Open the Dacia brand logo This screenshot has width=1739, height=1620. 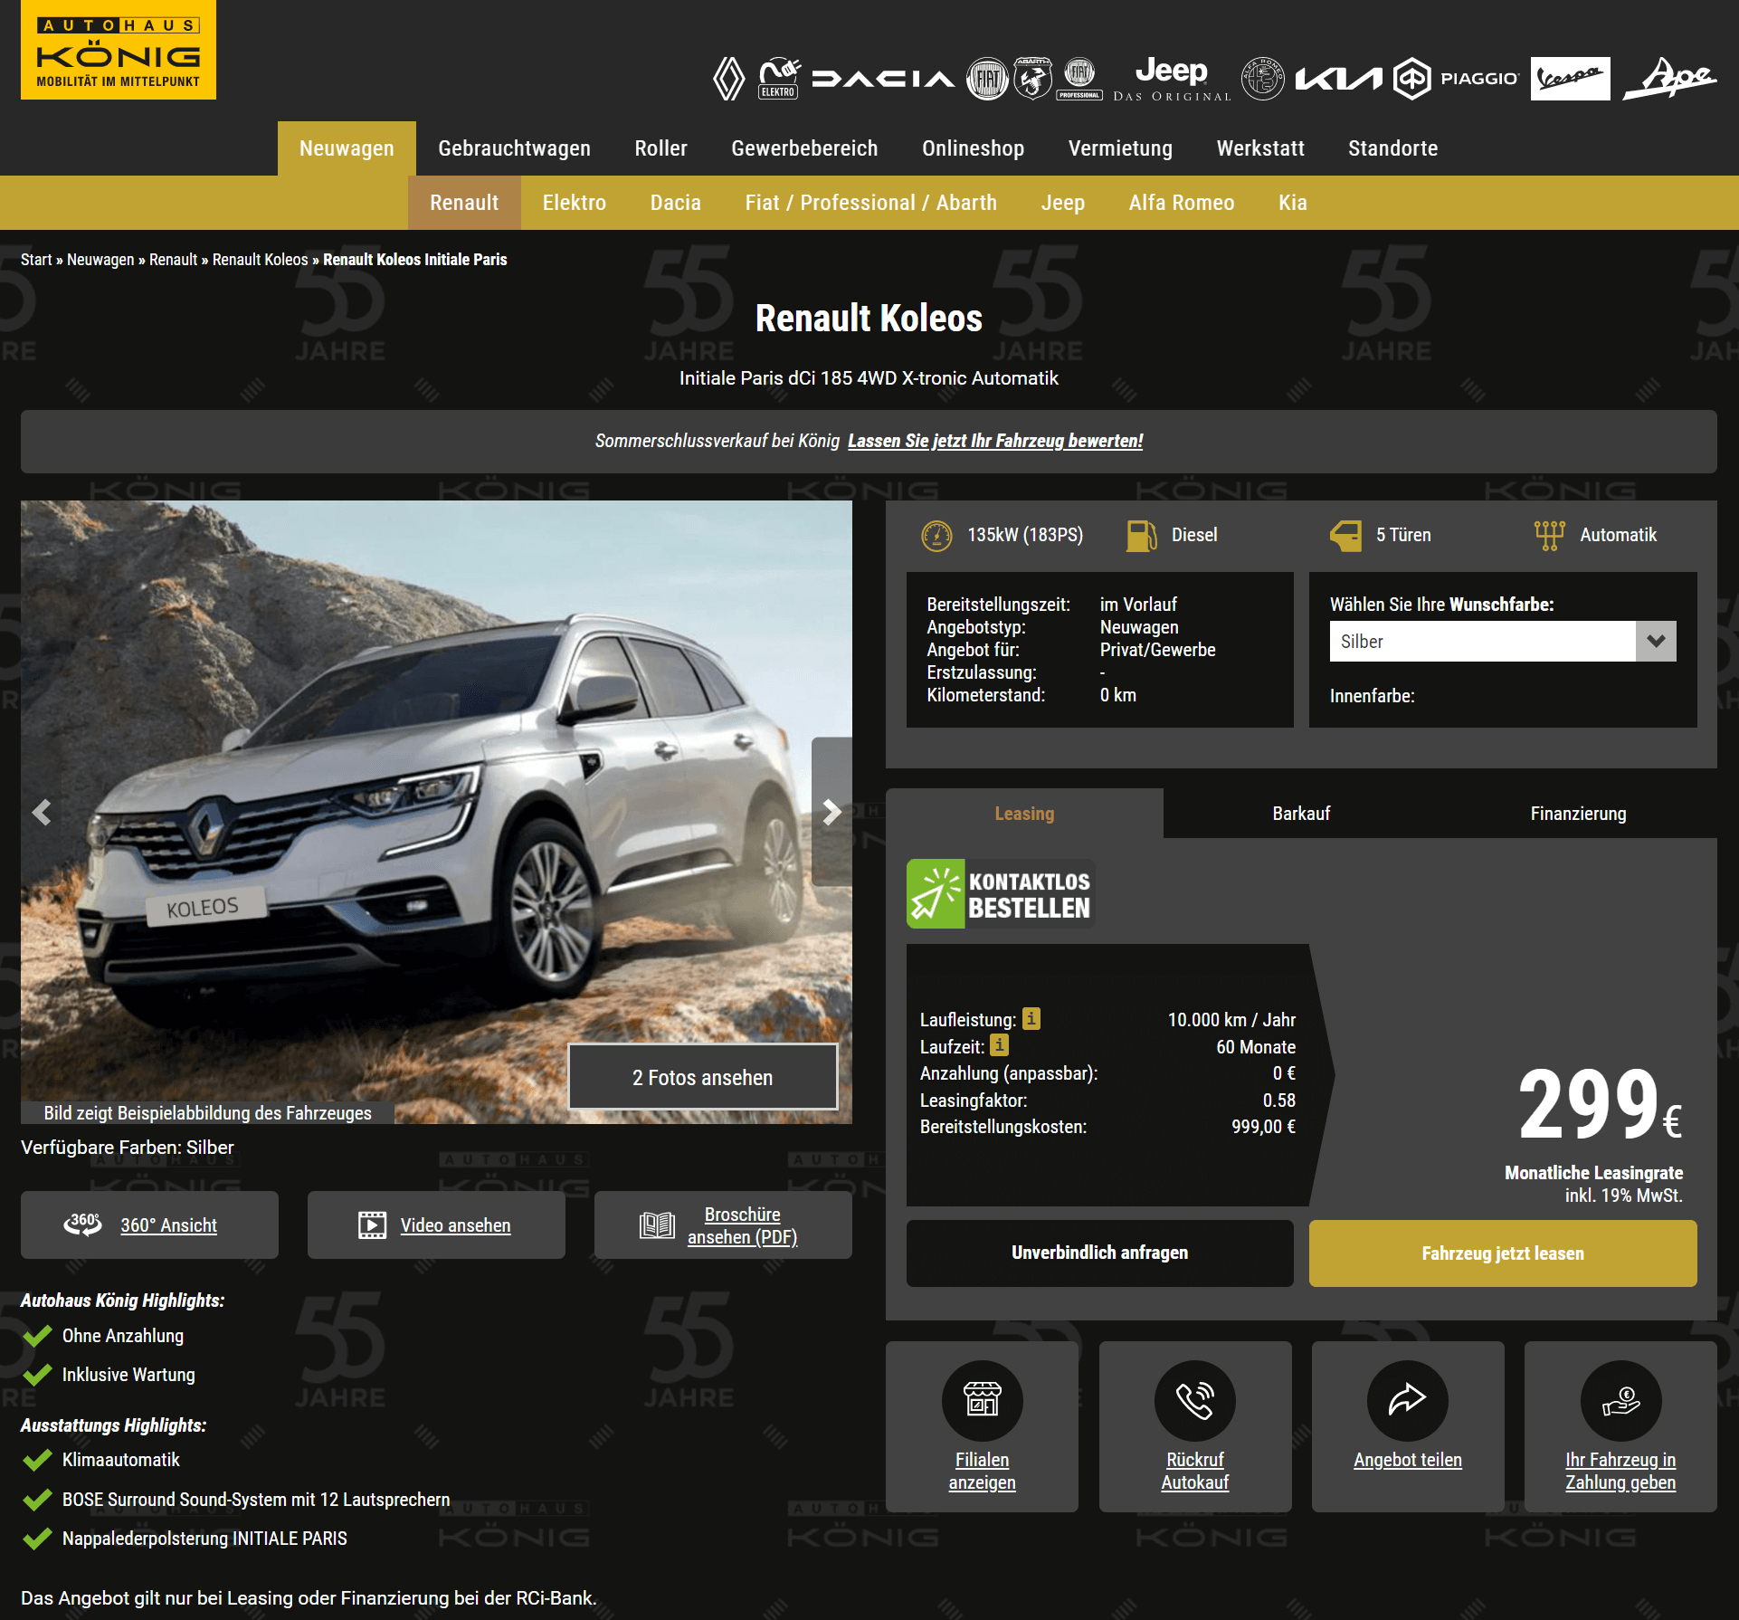coord(883,79)
